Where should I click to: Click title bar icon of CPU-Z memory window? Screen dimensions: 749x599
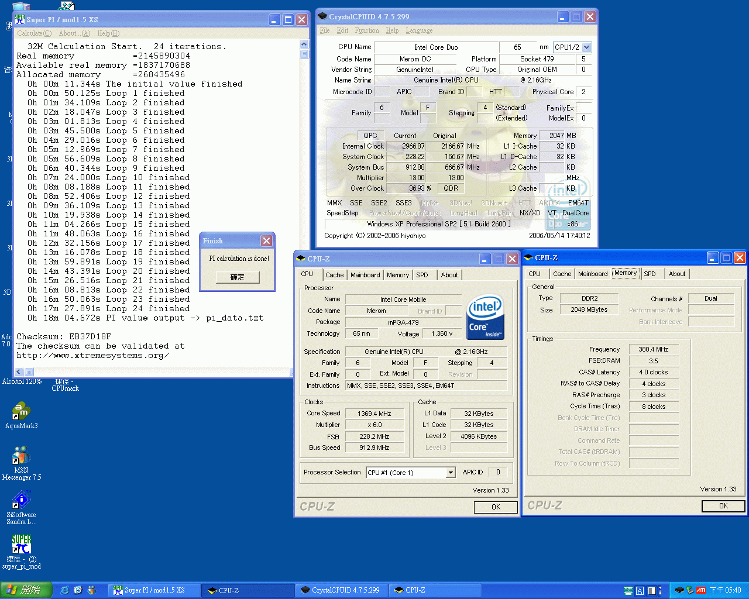(x=528, y=257)
